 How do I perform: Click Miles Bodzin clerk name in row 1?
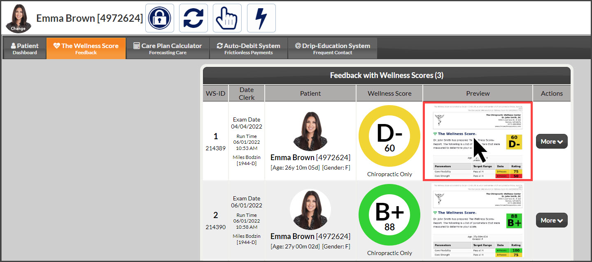click(x=247, y=157)
